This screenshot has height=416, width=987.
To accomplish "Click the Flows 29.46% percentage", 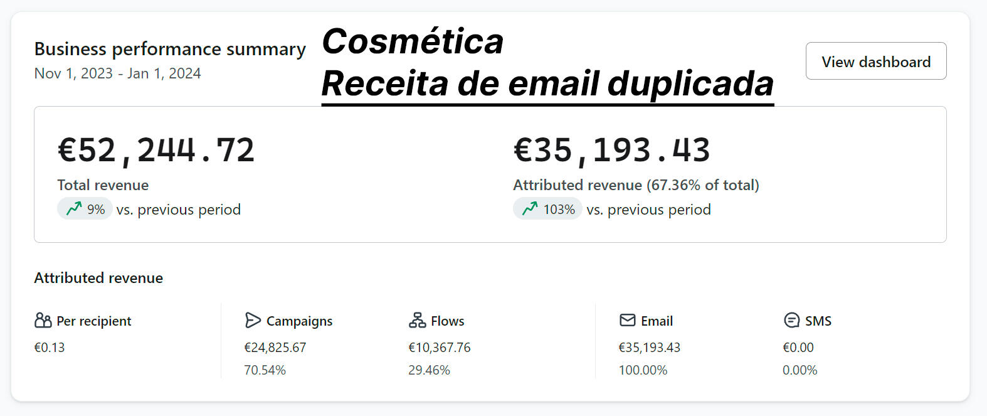I will [x=429, y=370].
